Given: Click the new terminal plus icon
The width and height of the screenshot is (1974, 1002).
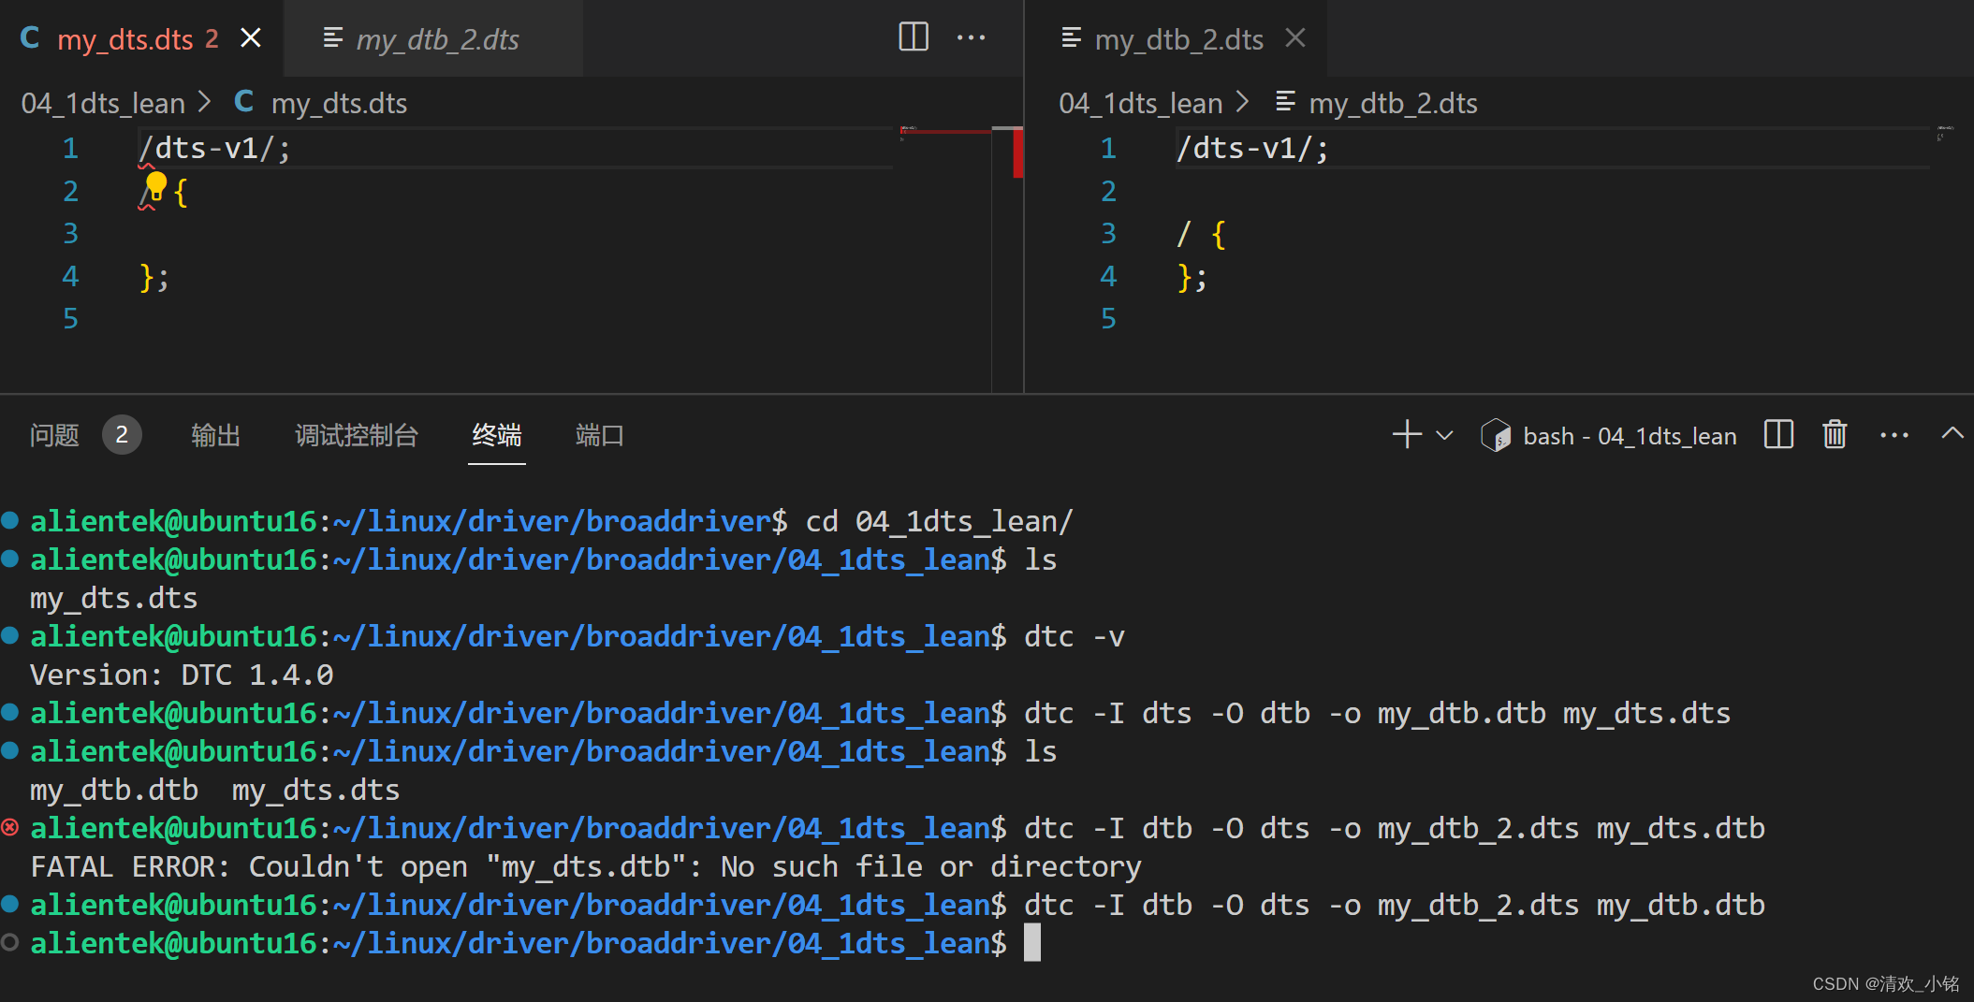Looking at the screenshot, I should pos(1407,434).
